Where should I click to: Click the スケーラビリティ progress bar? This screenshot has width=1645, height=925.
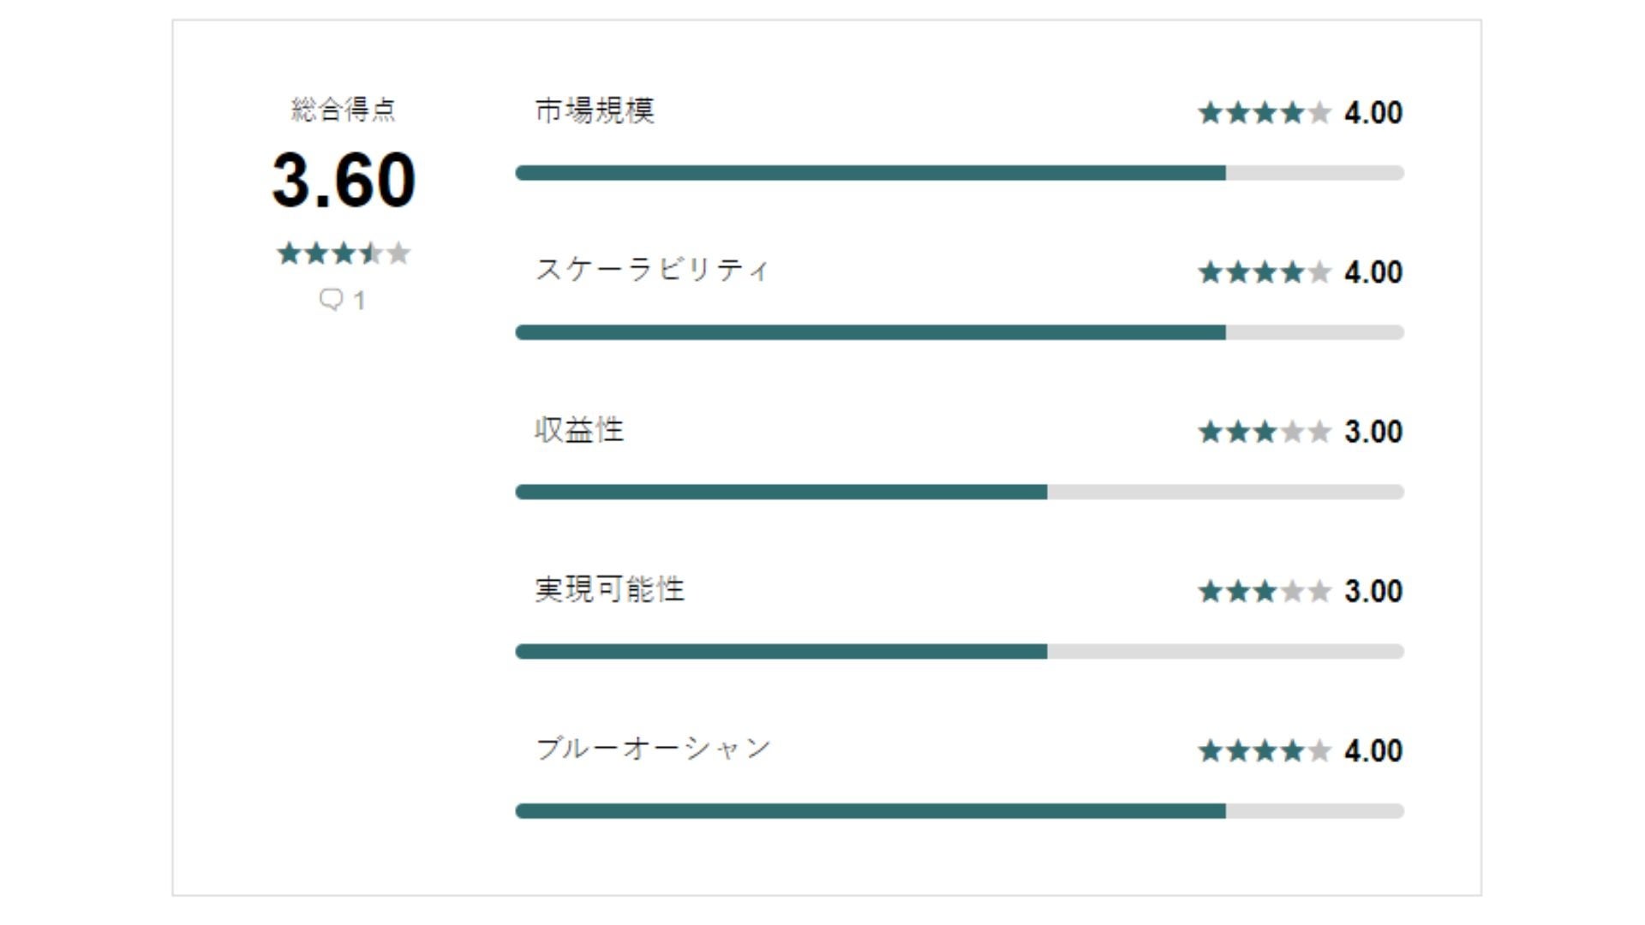coord(960,332)
